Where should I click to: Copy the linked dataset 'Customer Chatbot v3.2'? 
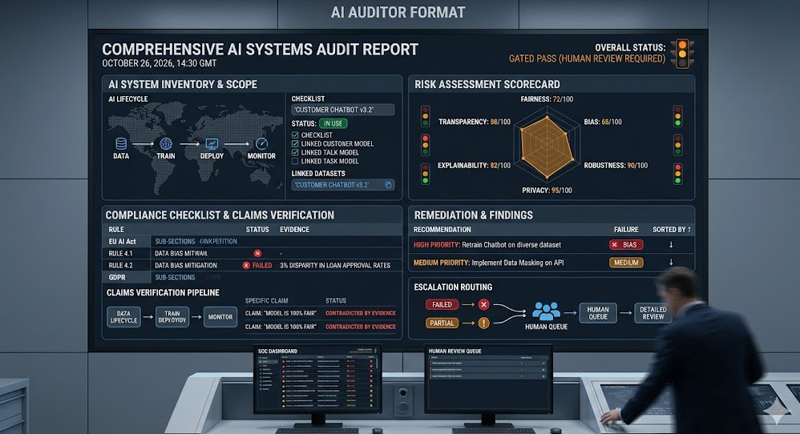[x=388, y=185]
